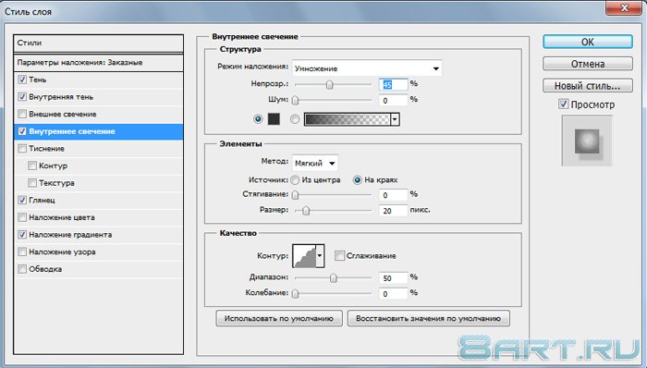
Task: Click the Размер size slider handle
Action: pos(306,211)
